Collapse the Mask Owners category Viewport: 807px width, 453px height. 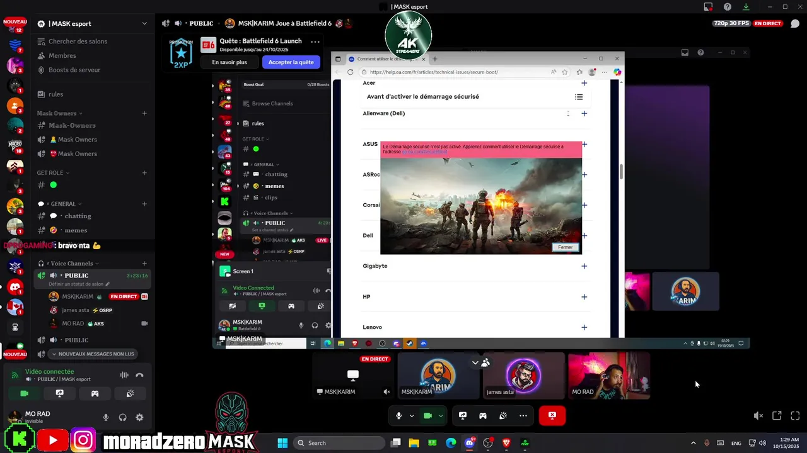point(60,113)
